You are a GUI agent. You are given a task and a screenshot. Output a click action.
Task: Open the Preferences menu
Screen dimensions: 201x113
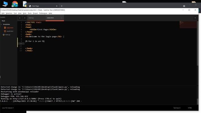coord(43,13)
